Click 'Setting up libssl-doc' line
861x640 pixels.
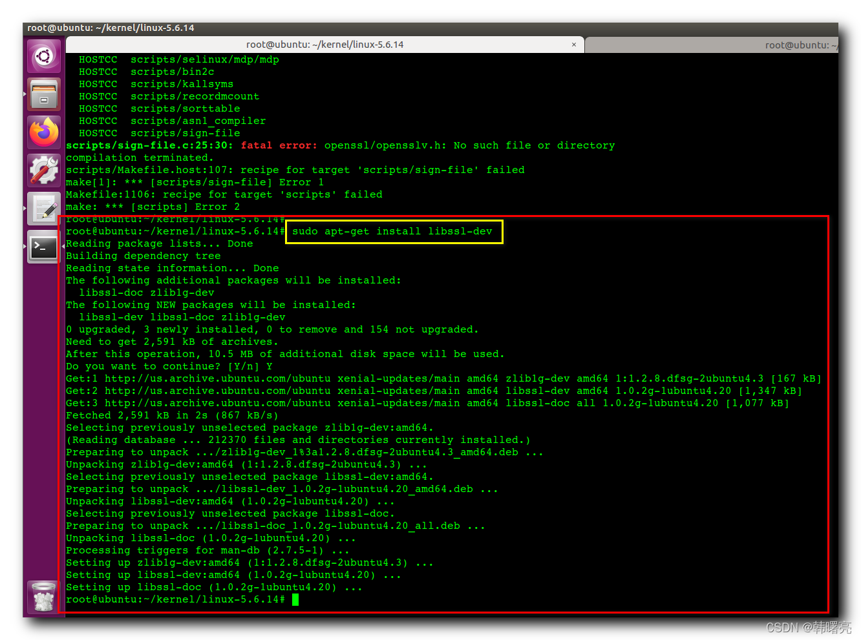[x=214, y=587]
